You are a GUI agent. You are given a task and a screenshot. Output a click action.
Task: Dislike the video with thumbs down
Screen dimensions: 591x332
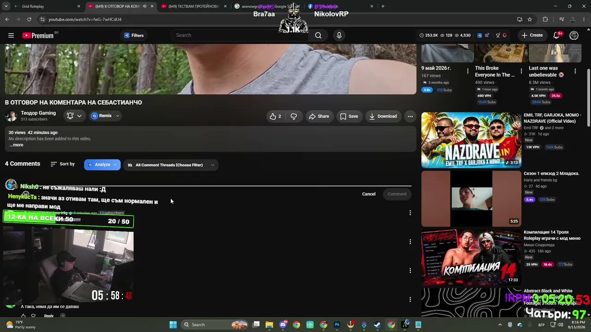294,116
